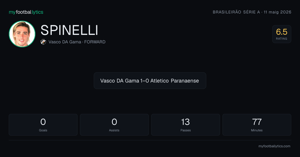This screenshot has width=300, height=157.
Task: Click the myfootballytics.com footer link
Action: (274, 146)
